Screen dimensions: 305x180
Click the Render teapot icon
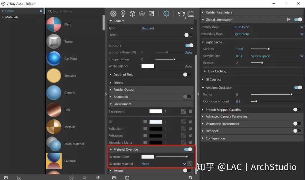click(x=181, y=14)
